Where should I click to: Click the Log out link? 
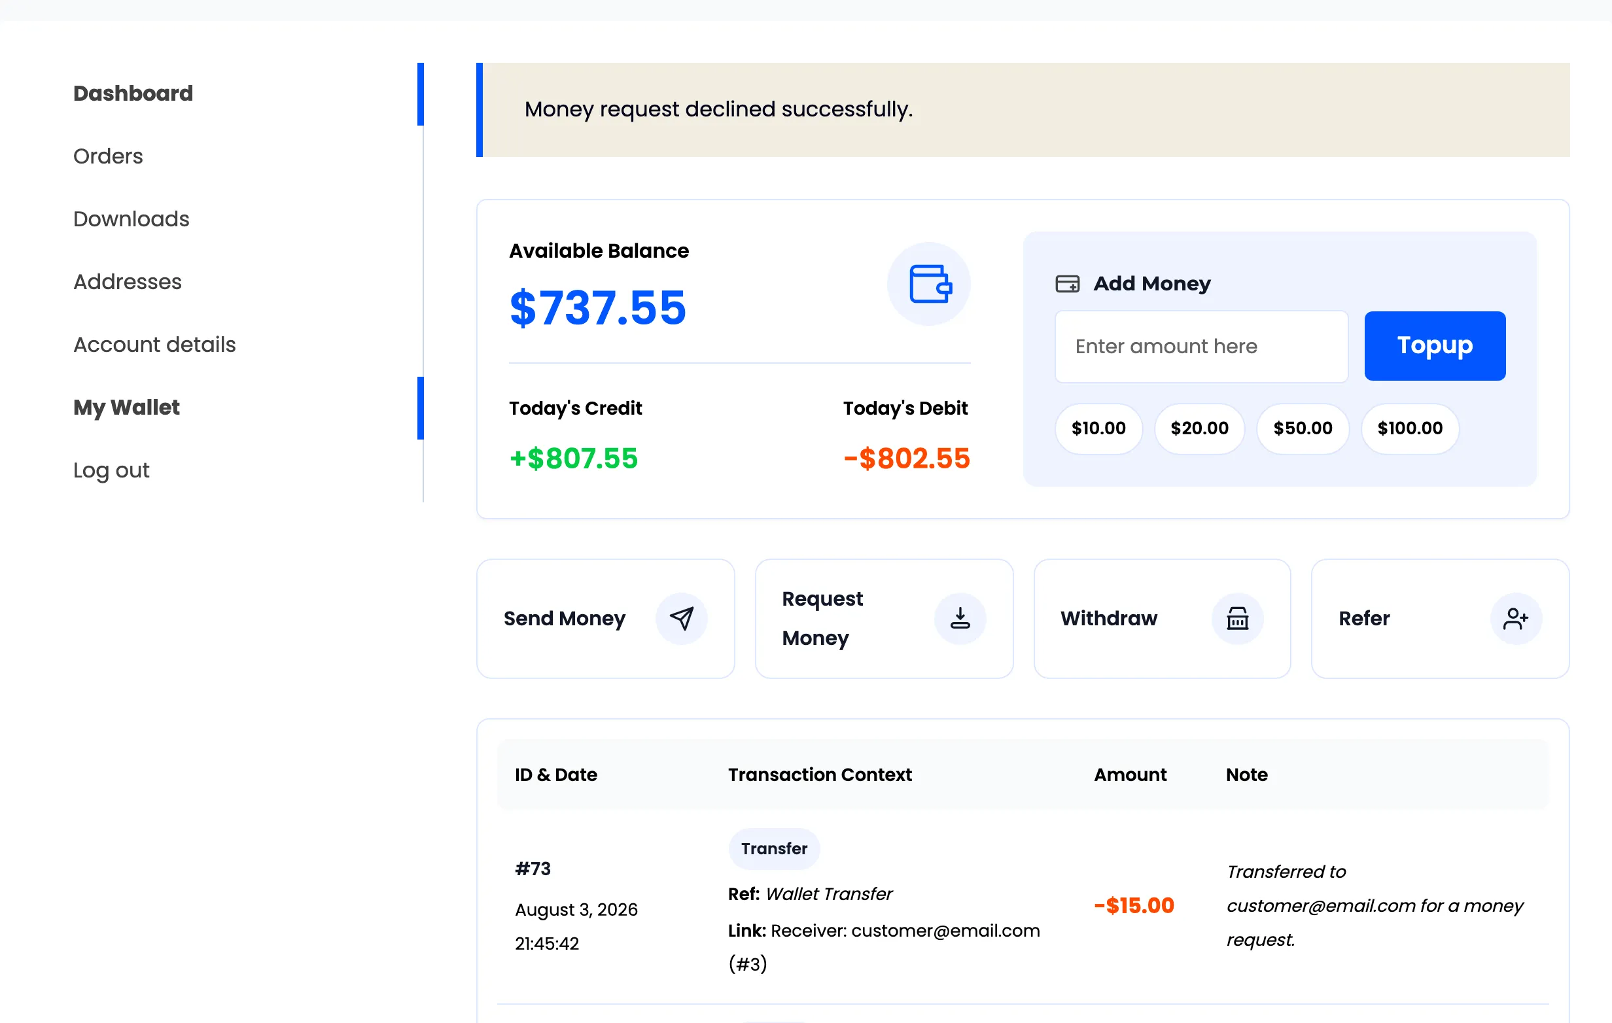click(x=111, y=471)
